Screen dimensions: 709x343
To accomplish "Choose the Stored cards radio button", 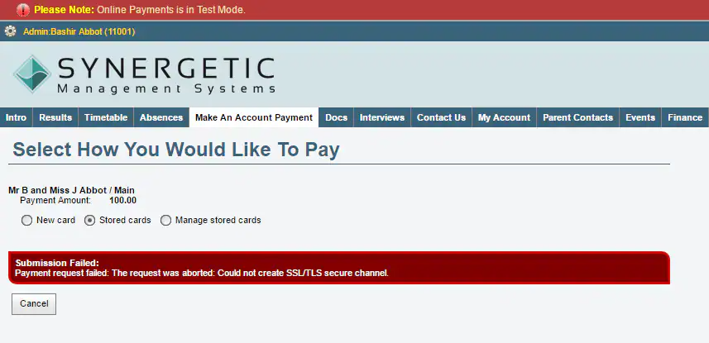I will (x=89, y=221).
